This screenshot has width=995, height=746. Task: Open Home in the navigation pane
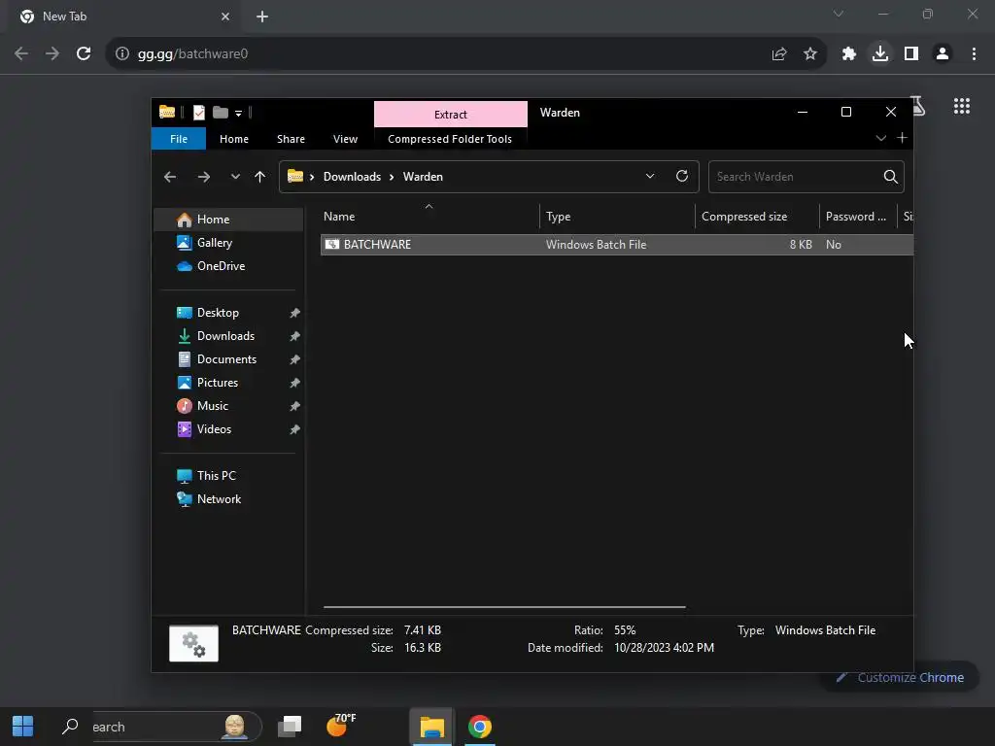point(228,220)
